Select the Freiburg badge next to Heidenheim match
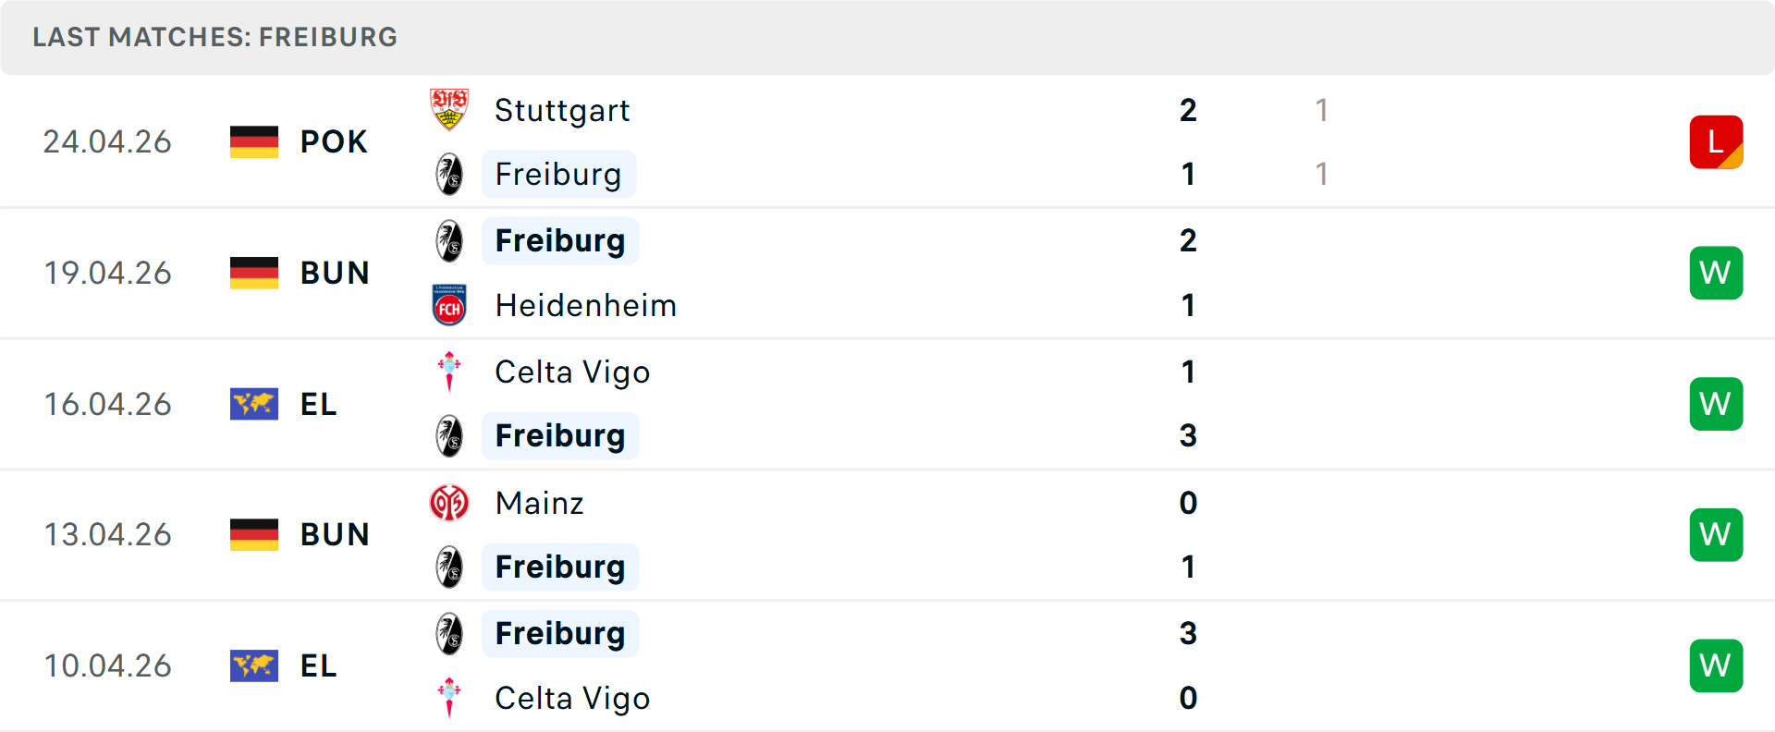1775x732 pixels. tap(450, 240)
